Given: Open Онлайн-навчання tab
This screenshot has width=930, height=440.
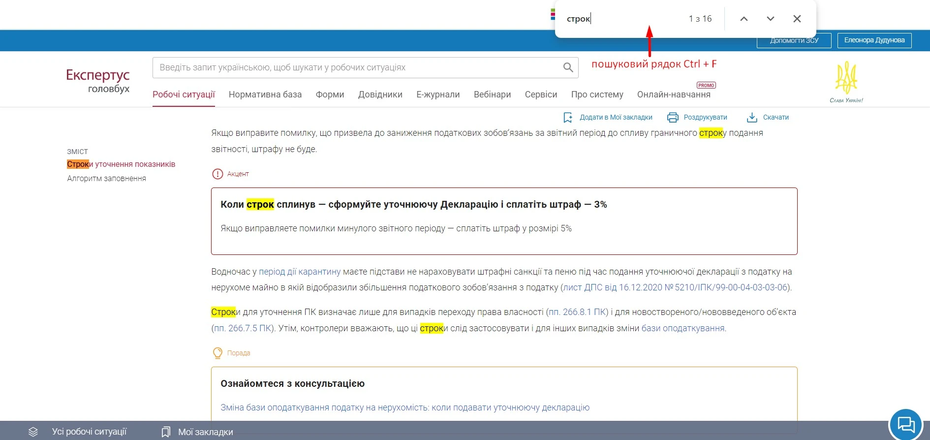Looking at the screenshot, I should point(674,94).
